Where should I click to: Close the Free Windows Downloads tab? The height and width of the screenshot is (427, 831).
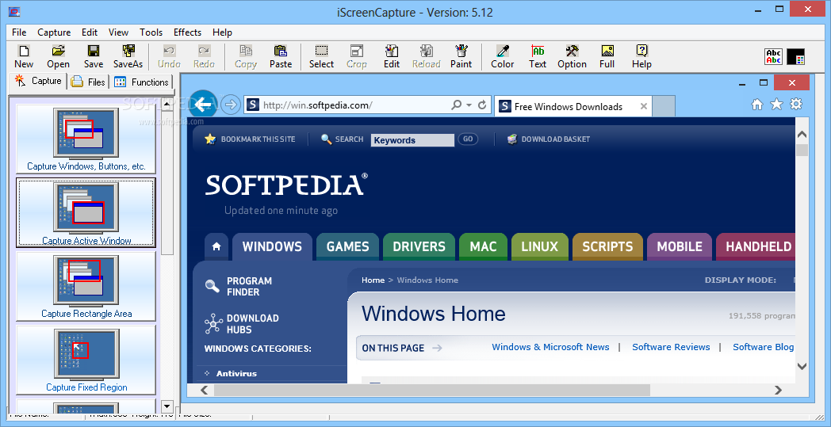[643, 106]
